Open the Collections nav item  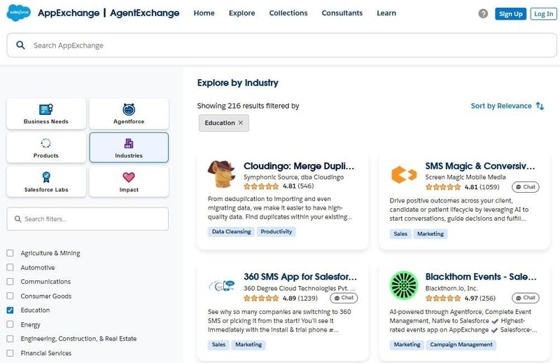(288, 13)
